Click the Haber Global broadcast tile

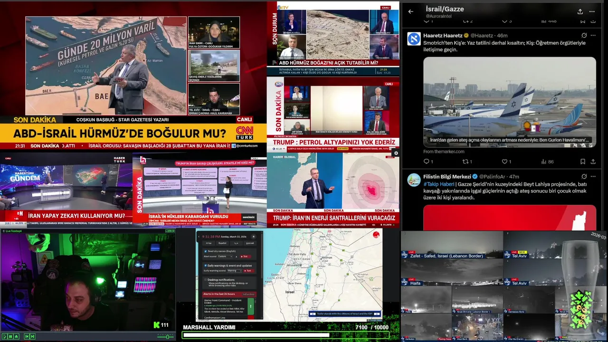pyautogui.click(x=333, y=190)
